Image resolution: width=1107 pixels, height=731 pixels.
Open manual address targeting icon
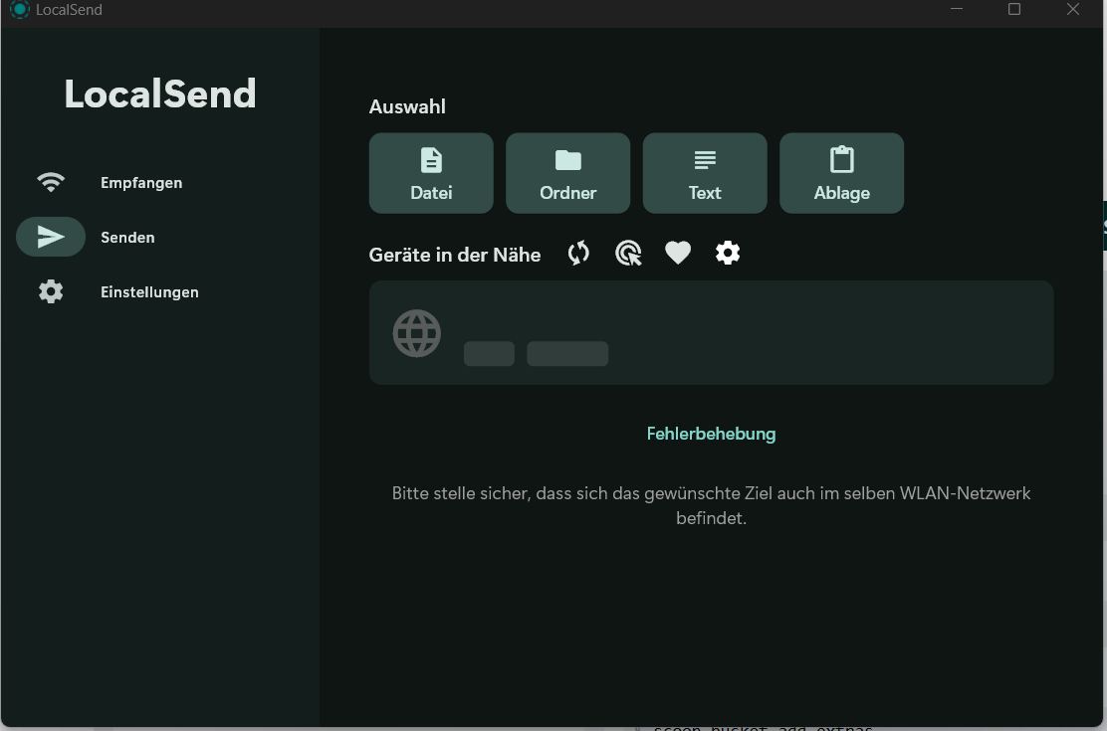tap(628, 253)
